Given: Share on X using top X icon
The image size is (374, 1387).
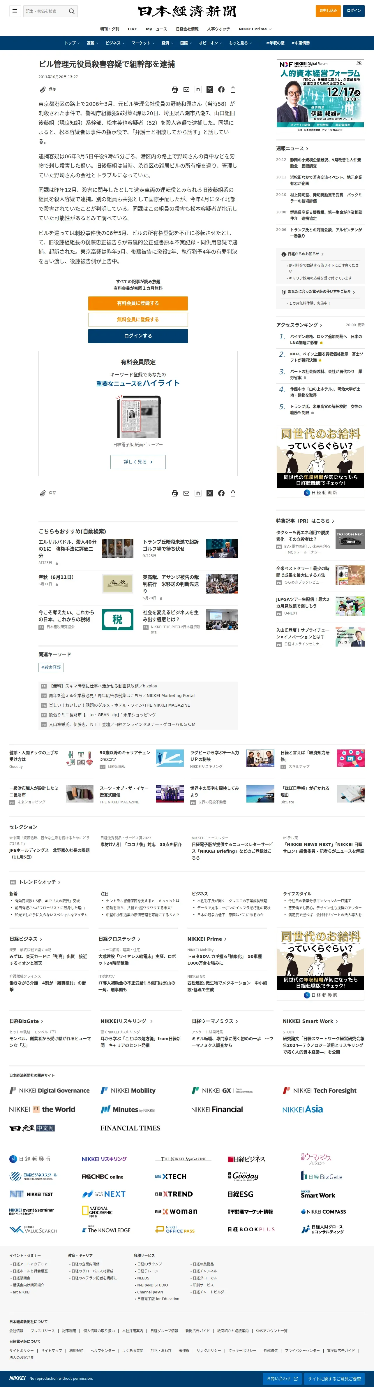Looking at the screenshot, I should (x=209, y=89).
